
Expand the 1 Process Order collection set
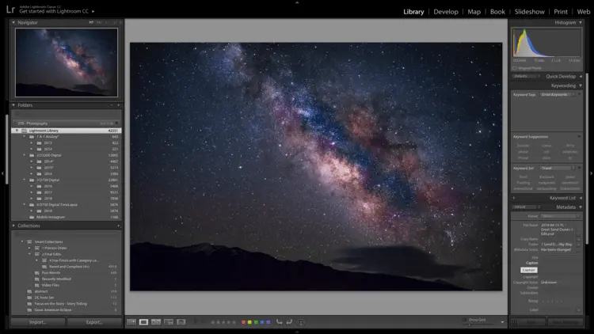pyautogui.click(x=29, y=248)
